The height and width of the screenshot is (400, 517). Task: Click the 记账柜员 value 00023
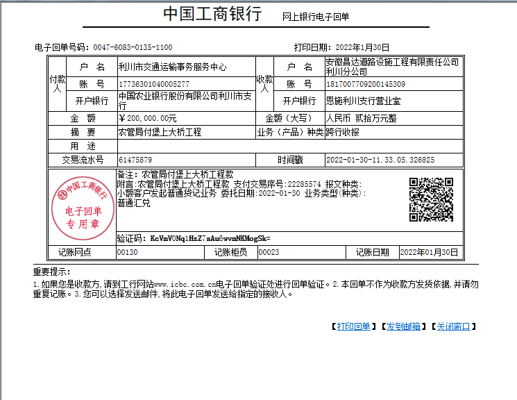(269, 252)
